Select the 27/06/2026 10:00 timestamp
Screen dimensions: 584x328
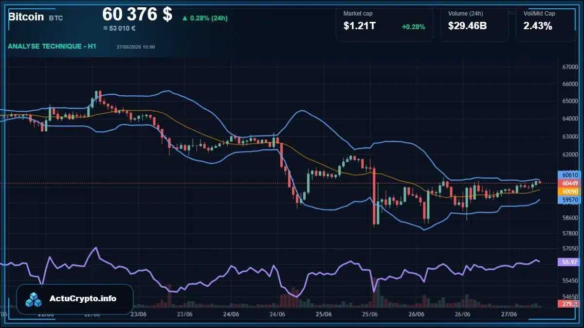pyautogui.click(x=136, y=47)
